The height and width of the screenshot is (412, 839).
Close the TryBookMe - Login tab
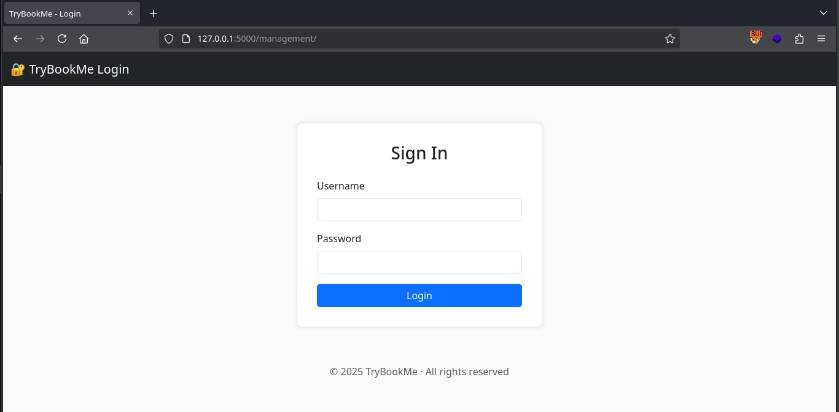coord(130,13)
